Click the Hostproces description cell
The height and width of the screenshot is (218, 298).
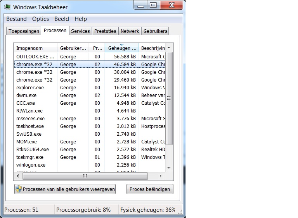click(153, 126)
